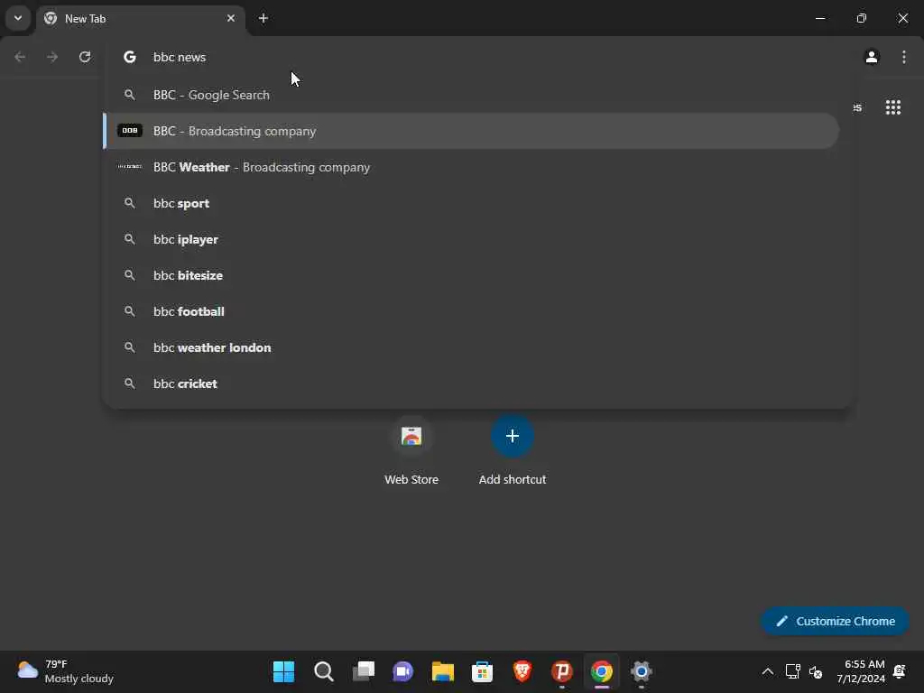
Task: Click the forward navigation arrow
Action: (x=52, y=57)
